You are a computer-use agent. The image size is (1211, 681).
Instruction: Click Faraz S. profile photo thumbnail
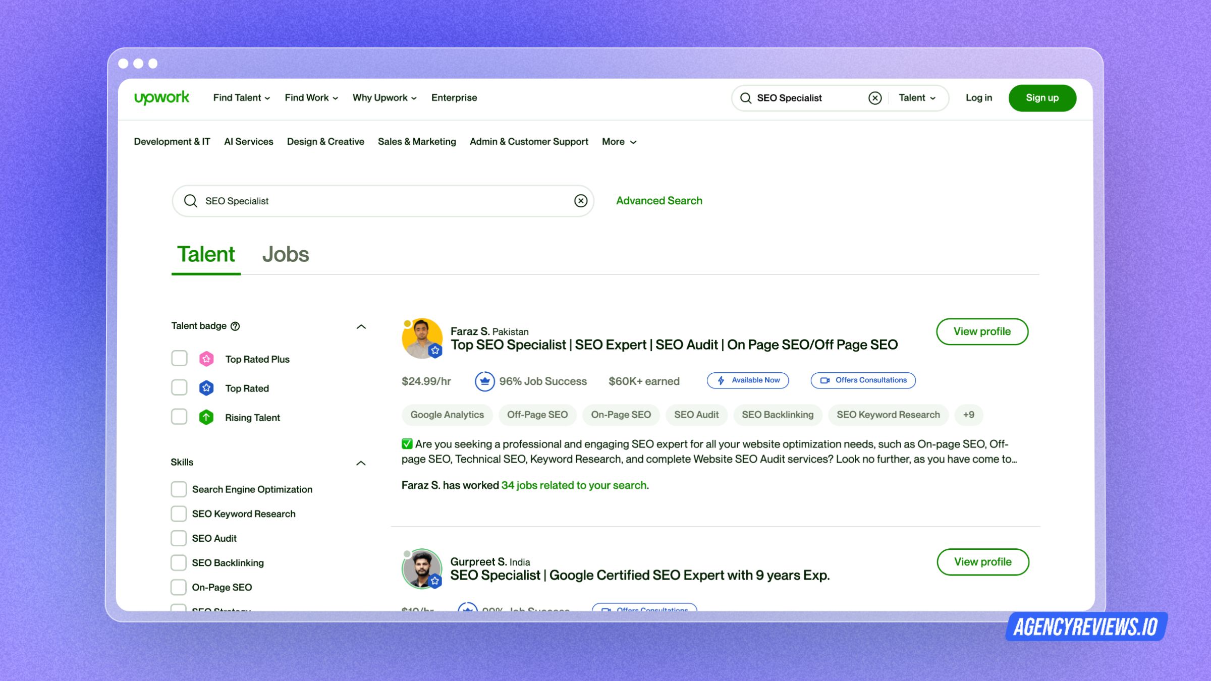pyautogui.click(x=421, y=338)
